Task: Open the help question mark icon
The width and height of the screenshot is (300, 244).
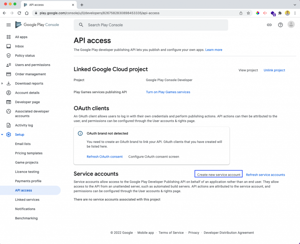Action: pos(280,25)
